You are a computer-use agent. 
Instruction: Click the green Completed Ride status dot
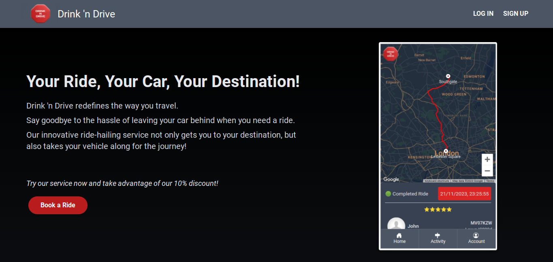point(388,194)
